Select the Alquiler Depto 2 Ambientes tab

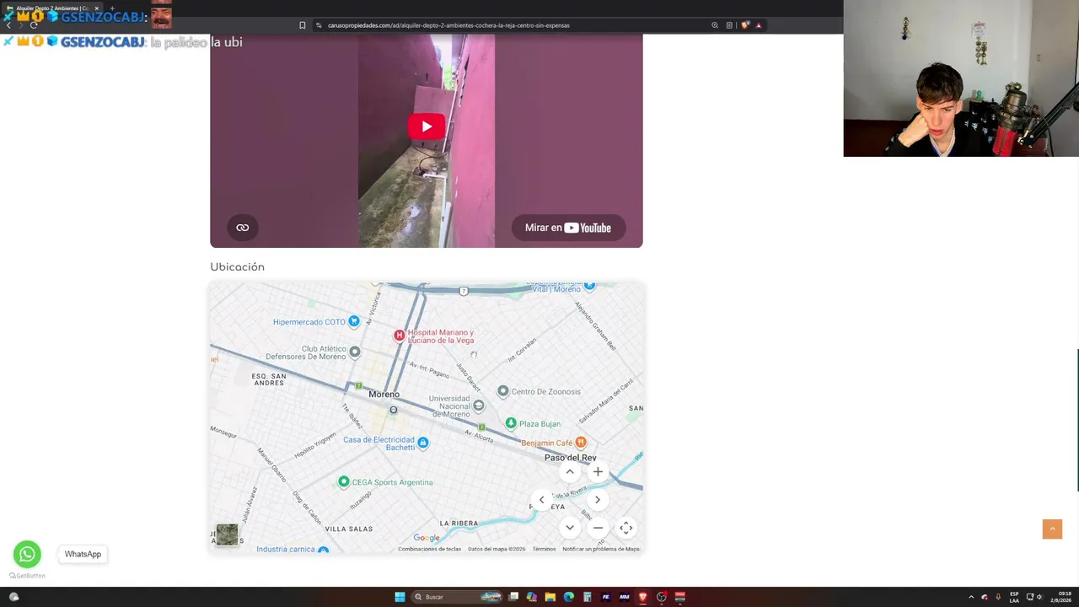click(x=52, y=8)
